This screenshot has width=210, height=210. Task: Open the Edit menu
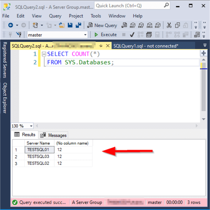(x=20, y=16)
